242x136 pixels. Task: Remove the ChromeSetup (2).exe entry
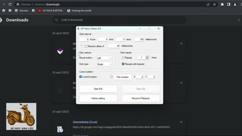(181, 122)
